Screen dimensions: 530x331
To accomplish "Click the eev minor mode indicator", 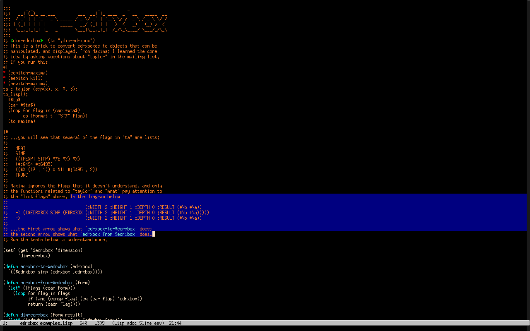I will coord(159,323).
